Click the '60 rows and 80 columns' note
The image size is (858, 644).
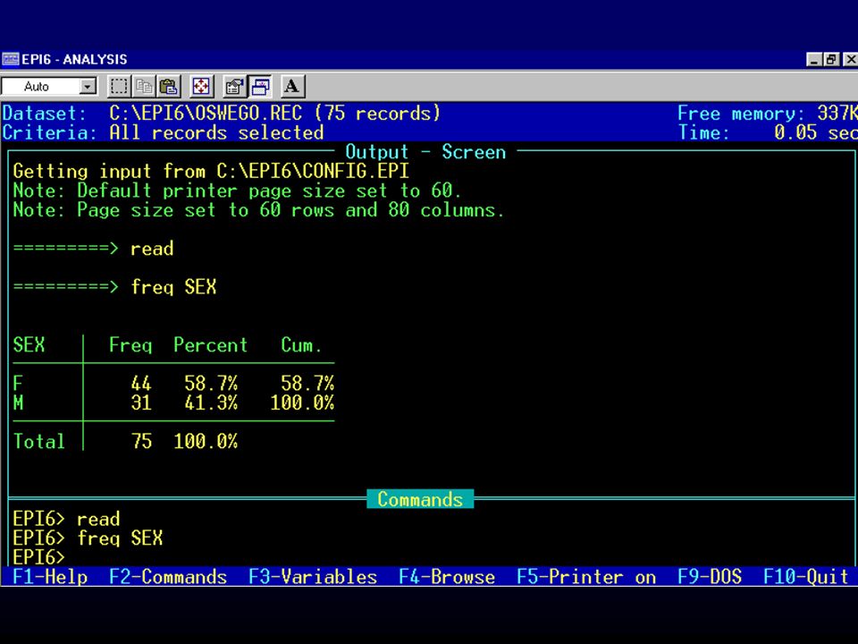point(258,209)
